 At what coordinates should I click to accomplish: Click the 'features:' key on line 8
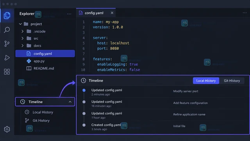(102, 59)
